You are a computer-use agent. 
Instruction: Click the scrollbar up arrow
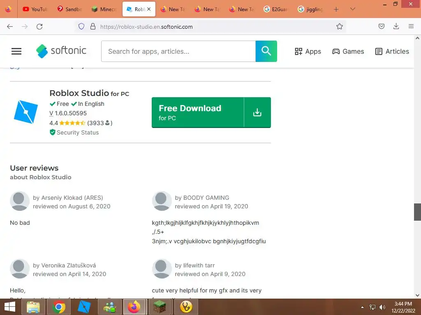pos(417,38)
